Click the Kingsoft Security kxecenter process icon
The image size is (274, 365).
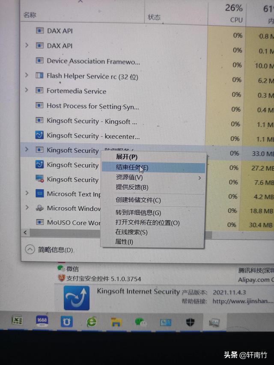[39, 135]
